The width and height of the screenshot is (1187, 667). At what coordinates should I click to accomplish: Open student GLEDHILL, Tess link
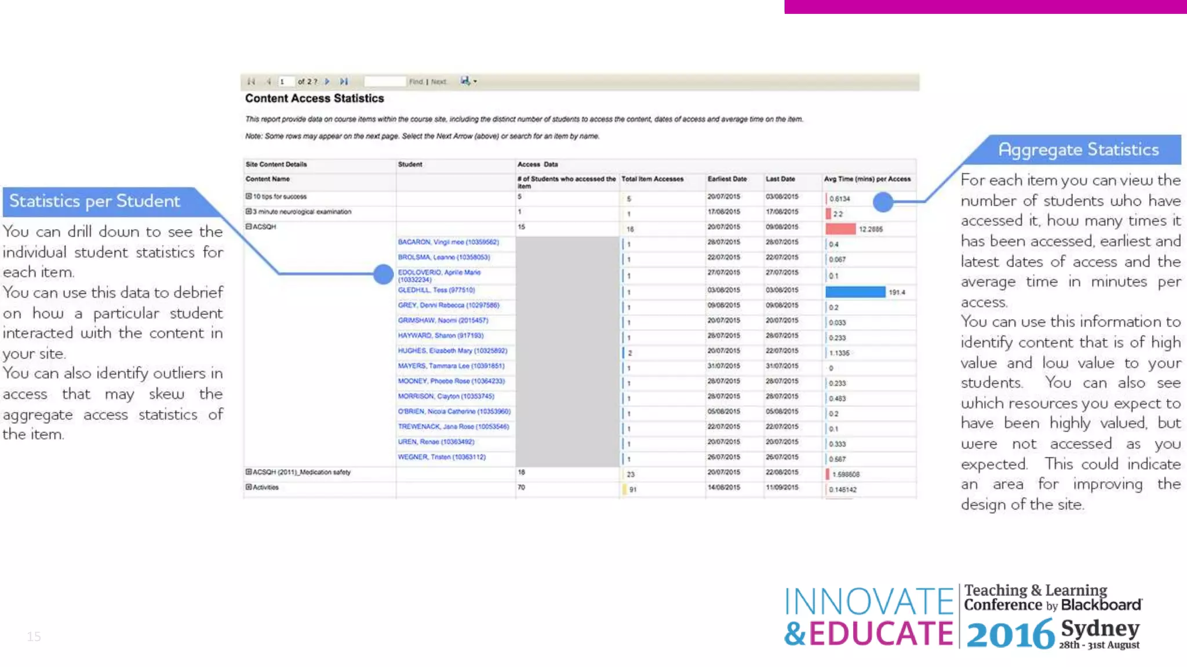click(x=436, y=290)
